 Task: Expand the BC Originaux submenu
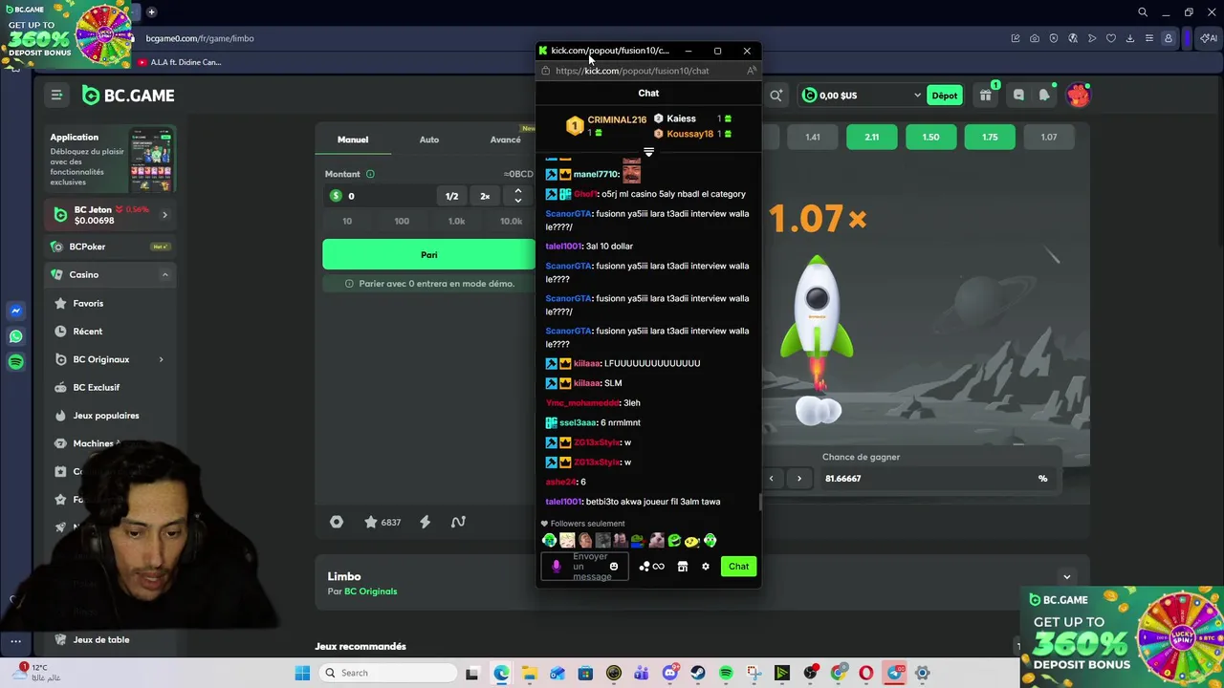(x=161, y=359)
